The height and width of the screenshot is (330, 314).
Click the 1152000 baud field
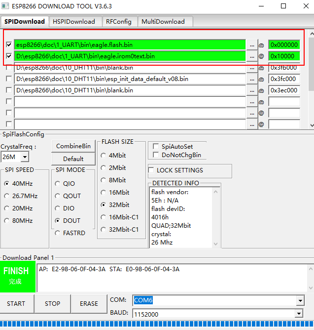213,314
